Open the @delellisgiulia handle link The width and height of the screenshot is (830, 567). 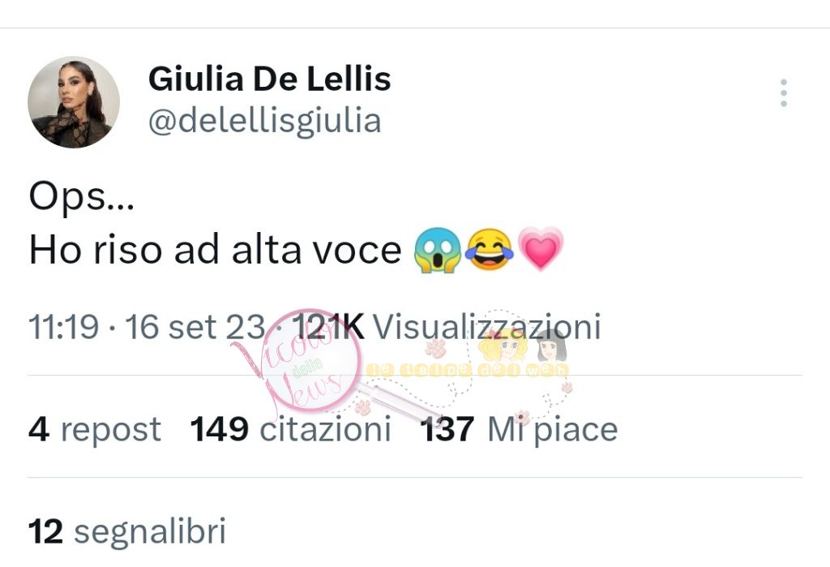[265, 121]
